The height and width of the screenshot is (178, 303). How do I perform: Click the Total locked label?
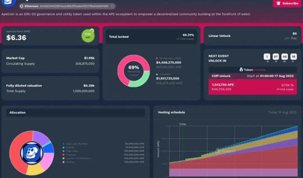[119, 37]
